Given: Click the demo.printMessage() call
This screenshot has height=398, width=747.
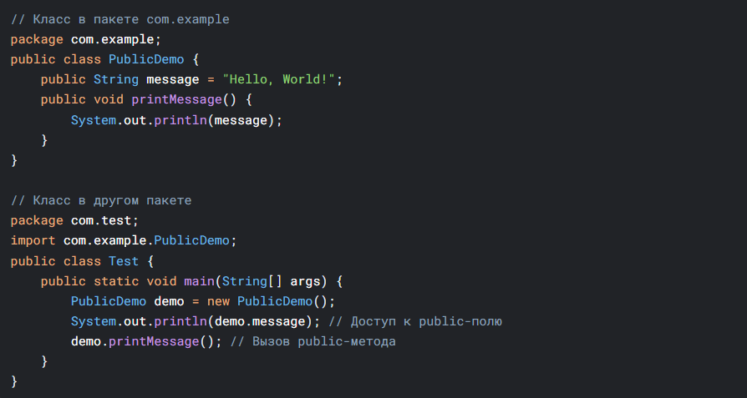Looking at the screenshot, I should click(142, 342).
